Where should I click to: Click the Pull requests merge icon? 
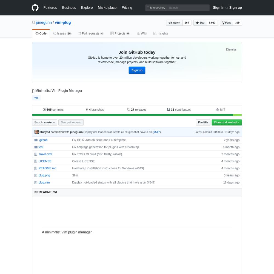pyautogui.click(x=80, y=33)
